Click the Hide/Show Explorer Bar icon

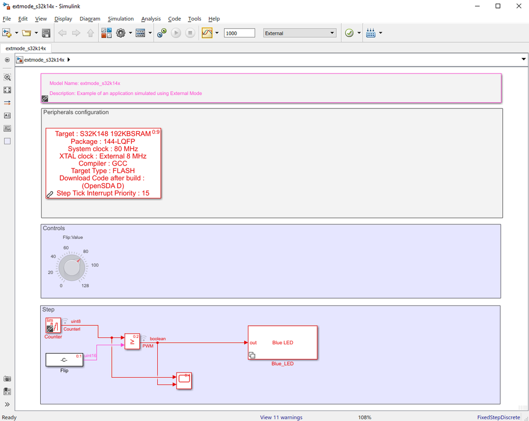pos(7,60)
